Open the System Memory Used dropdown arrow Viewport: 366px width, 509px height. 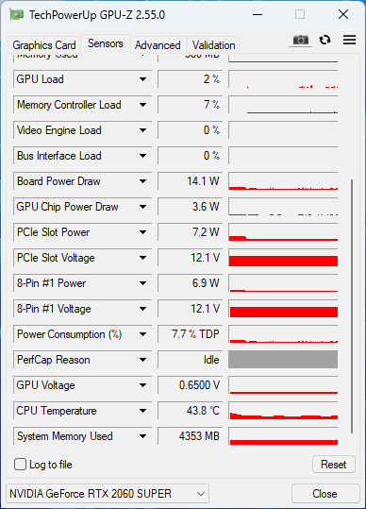[x=142, y=436]
